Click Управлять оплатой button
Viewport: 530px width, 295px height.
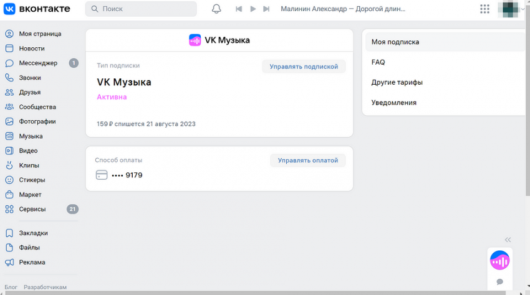[x=307, y=161]
